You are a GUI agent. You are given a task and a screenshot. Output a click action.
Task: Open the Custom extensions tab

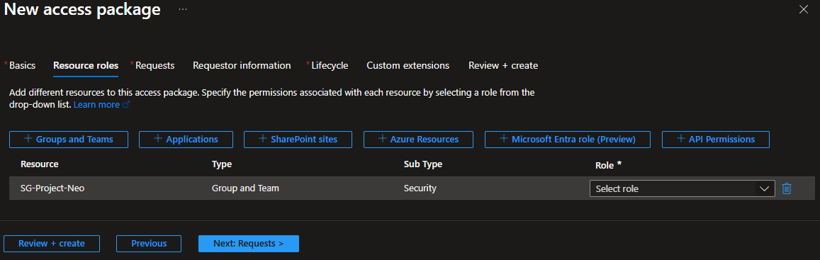point(408,65)
